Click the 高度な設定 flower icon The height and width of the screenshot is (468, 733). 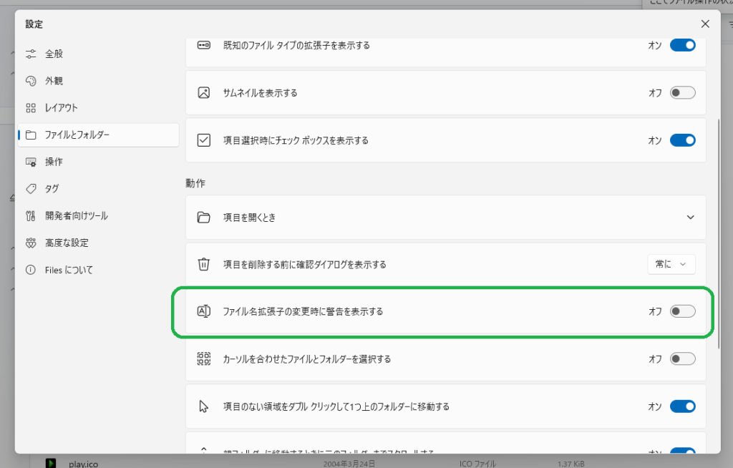click(31, 243)
